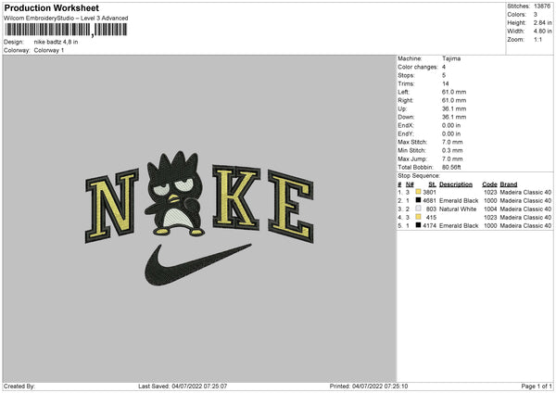Click stitch count 415 in stop row 4
This screenshot has height=393, width=556.
(431, 218)
